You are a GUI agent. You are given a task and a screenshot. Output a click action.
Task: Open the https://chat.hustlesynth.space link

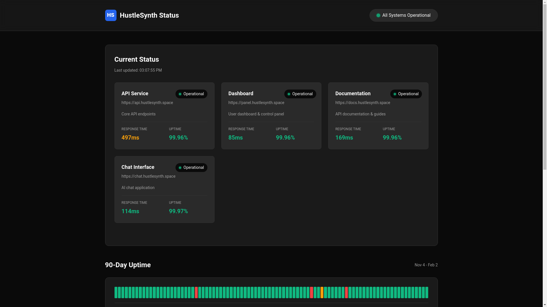148,176
